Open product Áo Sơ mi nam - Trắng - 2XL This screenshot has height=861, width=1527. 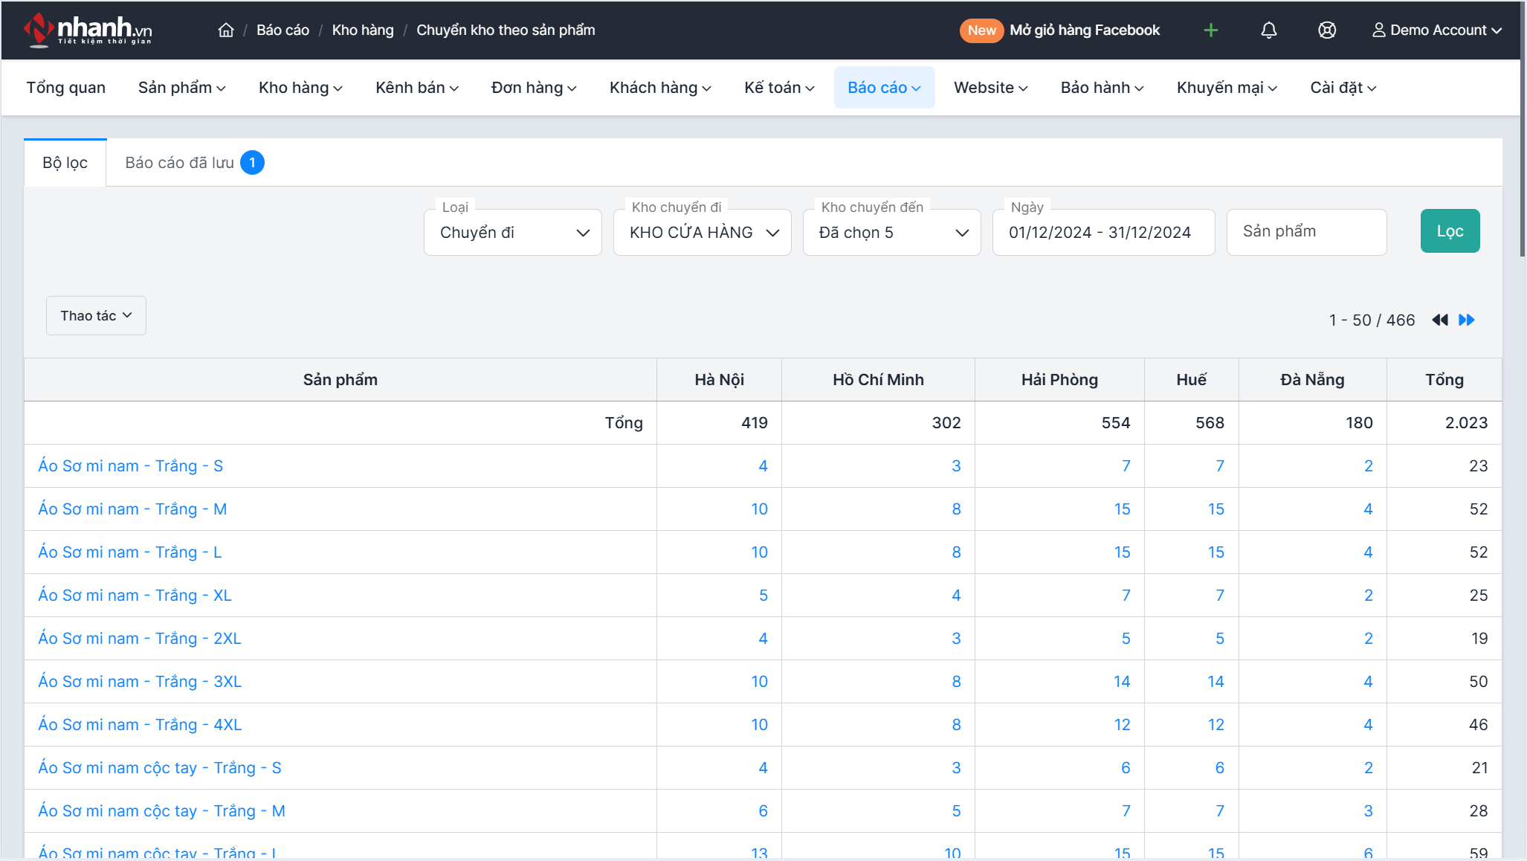point(140,639)
